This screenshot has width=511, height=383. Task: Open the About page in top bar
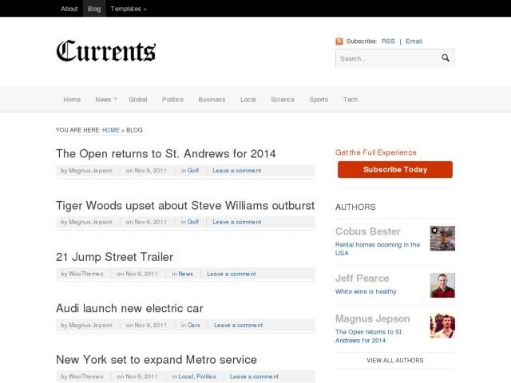(x=69, y=9)
